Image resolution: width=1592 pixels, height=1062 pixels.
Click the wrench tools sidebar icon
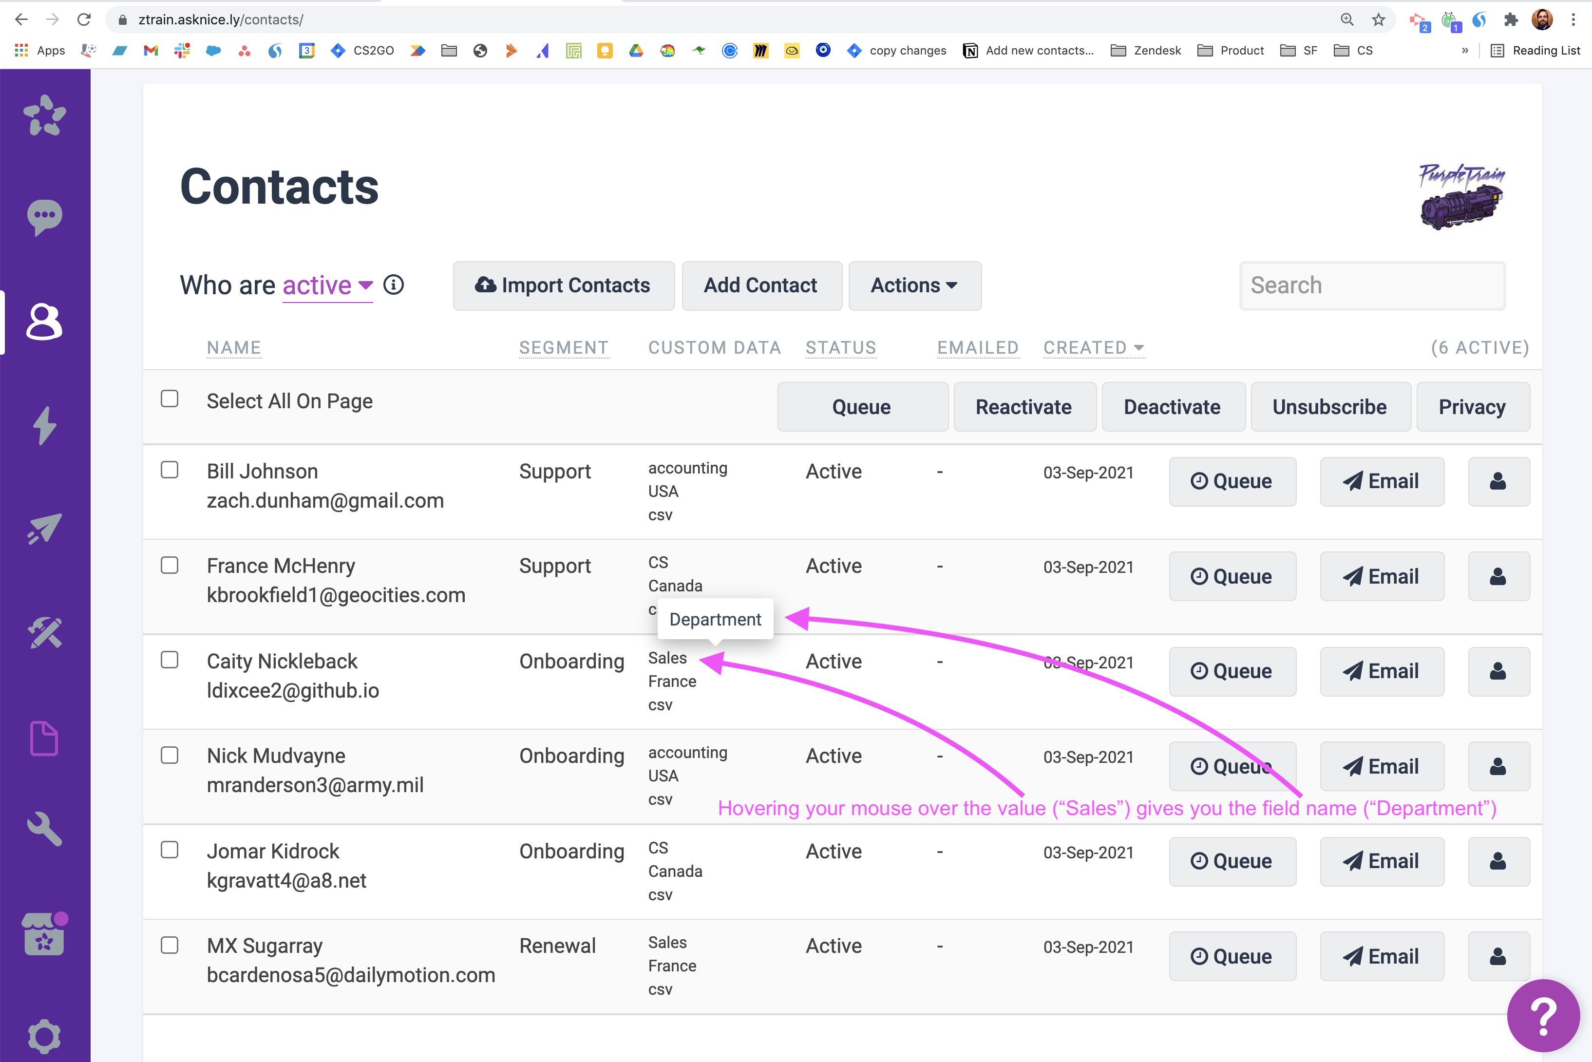tap(45, 829)
